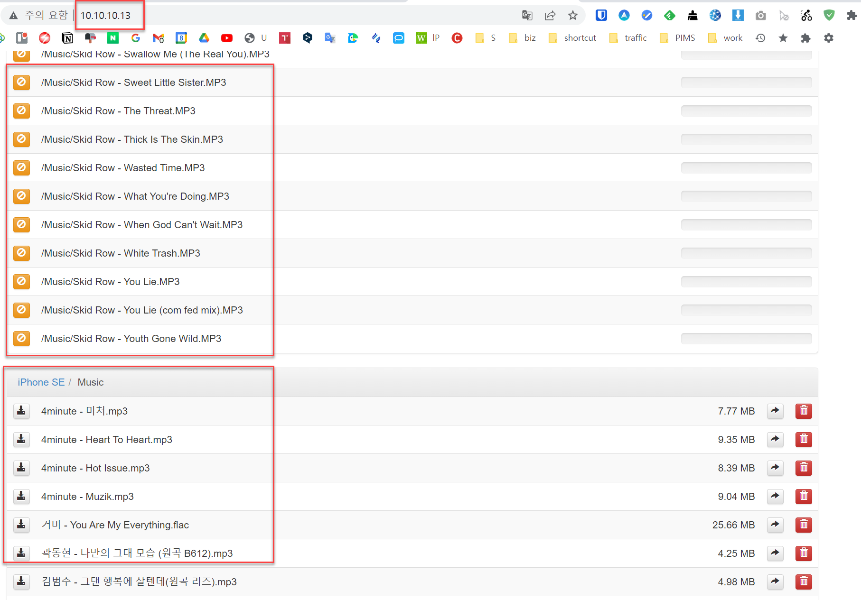Delete 거미 - You Are My Everything.flac
The width and height of the screenshot is (861, 600).
point(804,525)
